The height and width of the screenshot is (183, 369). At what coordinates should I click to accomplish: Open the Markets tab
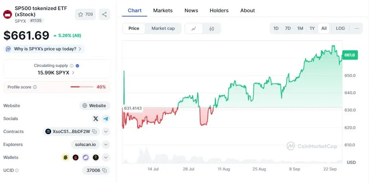163,10
